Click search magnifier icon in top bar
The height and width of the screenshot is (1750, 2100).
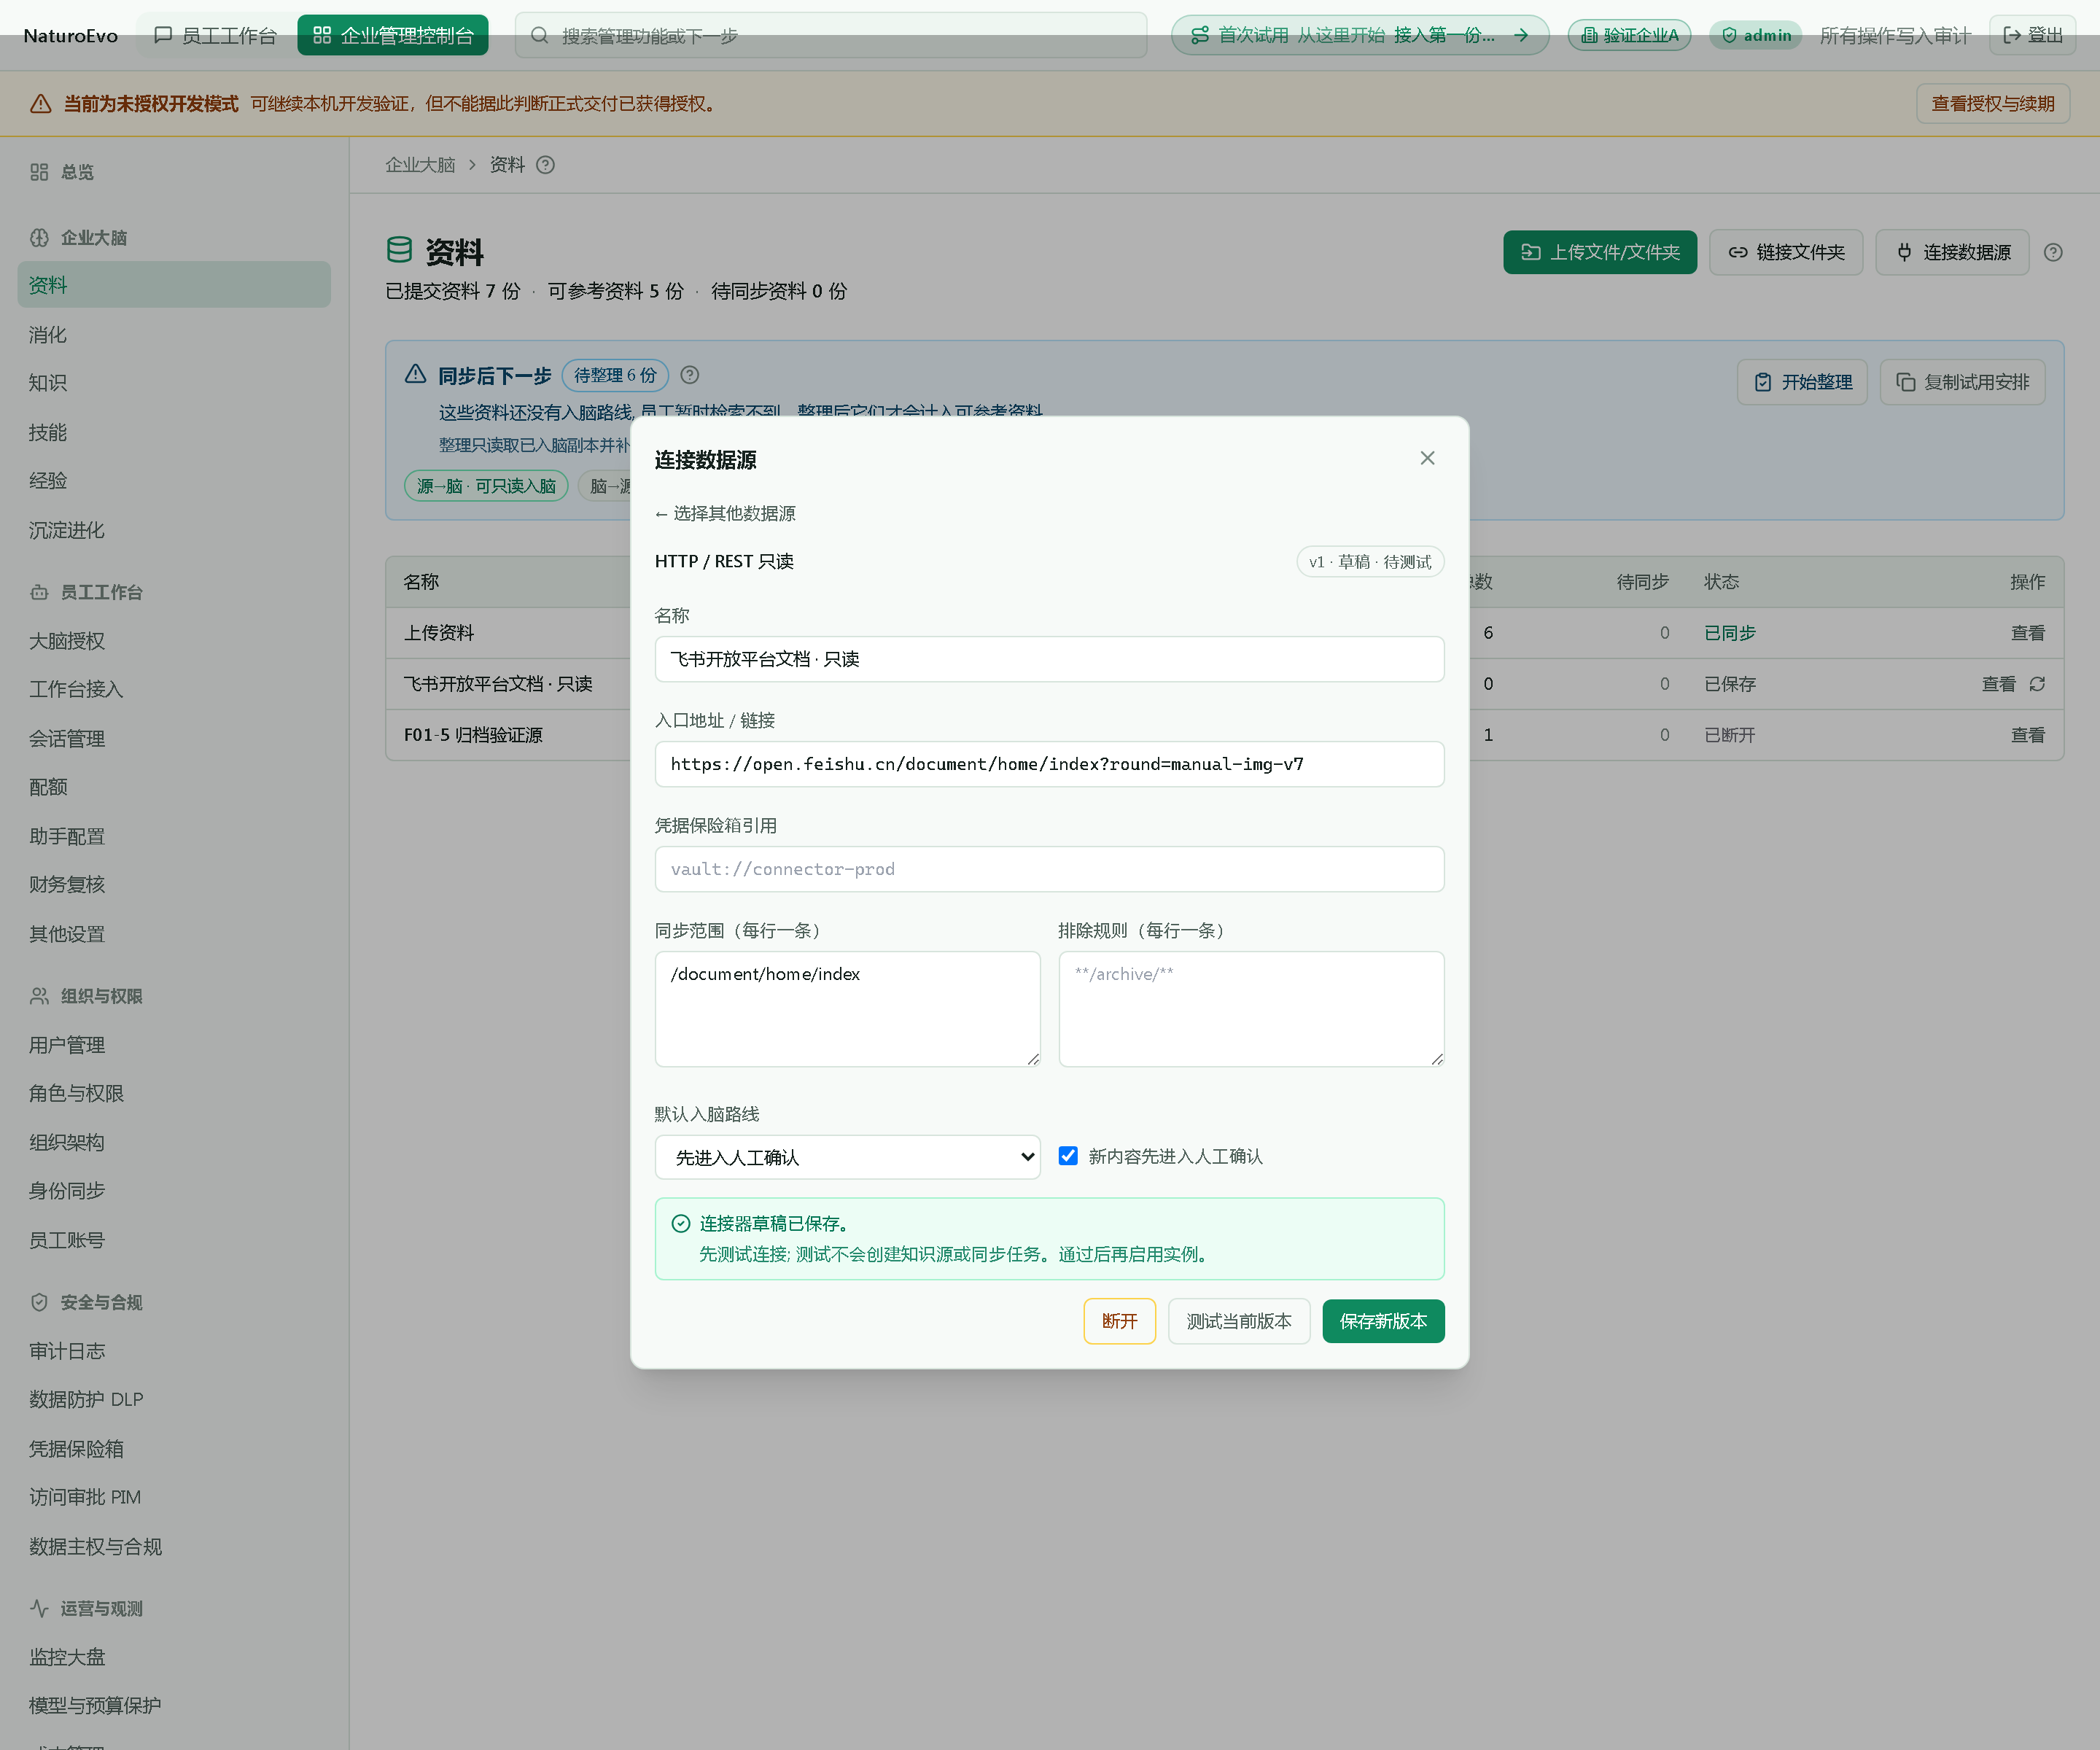(x=539, y=36)
